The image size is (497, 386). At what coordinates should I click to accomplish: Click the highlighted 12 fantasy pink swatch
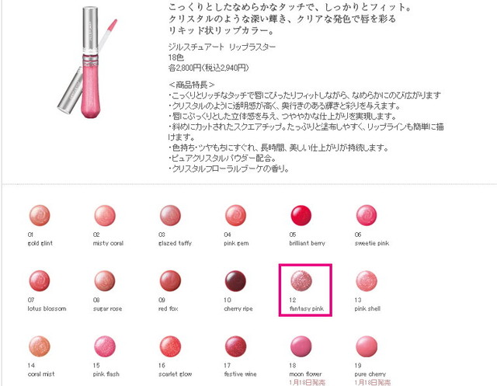pyautogui.click(x=301, y=281)
